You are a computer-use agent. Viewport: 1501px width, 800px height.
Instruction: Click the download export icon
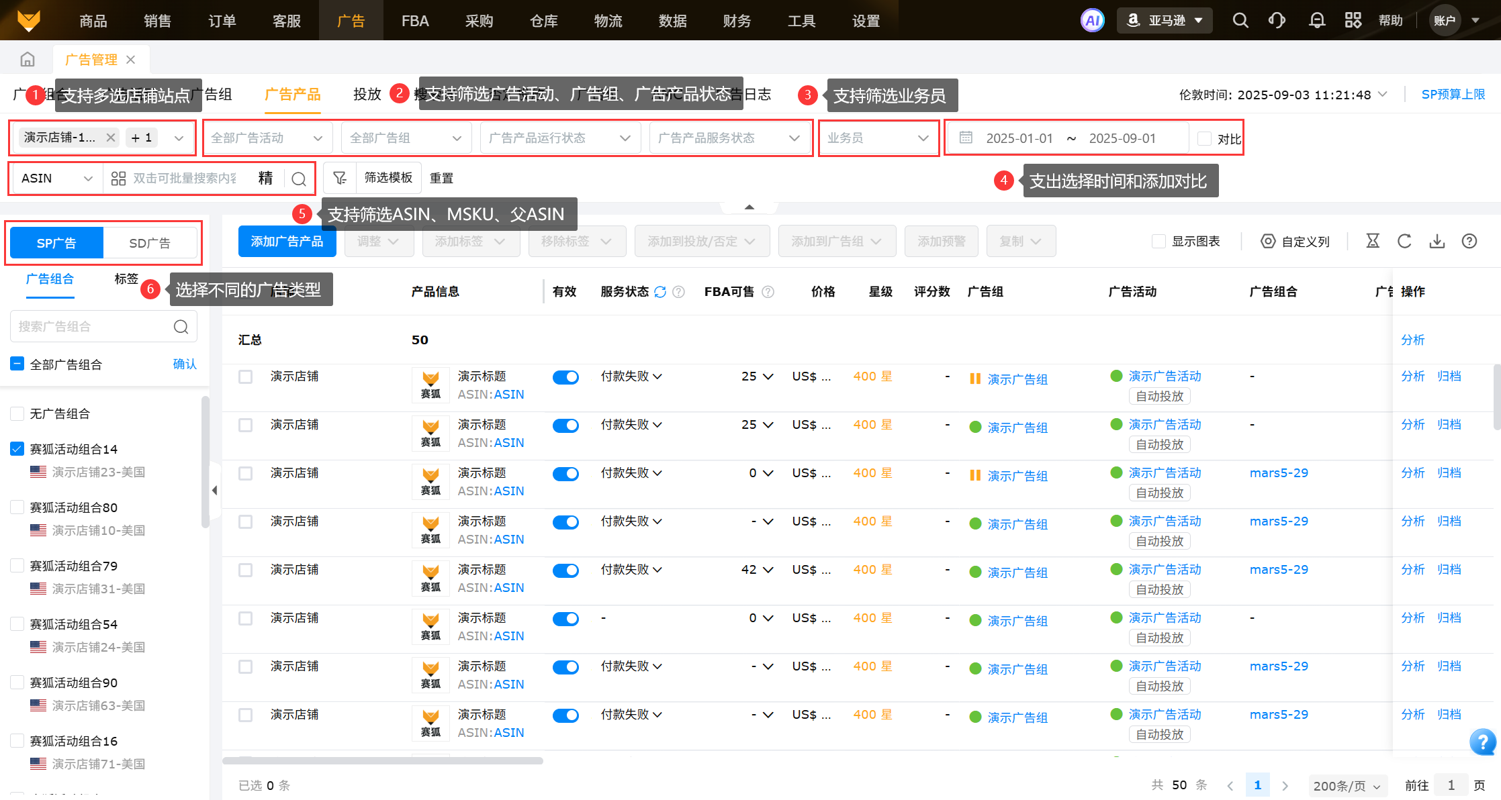click(1437, 241)
